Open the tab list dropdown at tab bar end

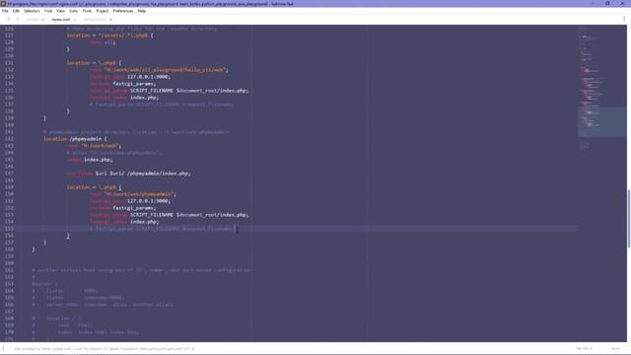click(624, 19)
